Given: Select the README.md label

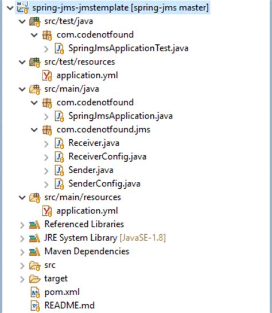Looking at the screenshot, I should 69,306.
